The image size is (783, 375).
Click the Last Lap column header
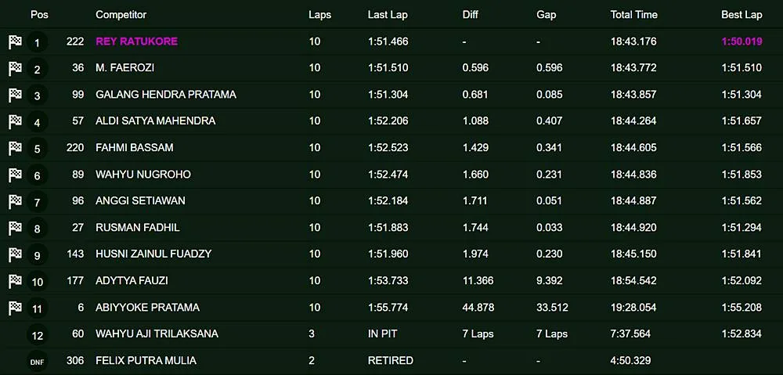(x=388, y=15)
